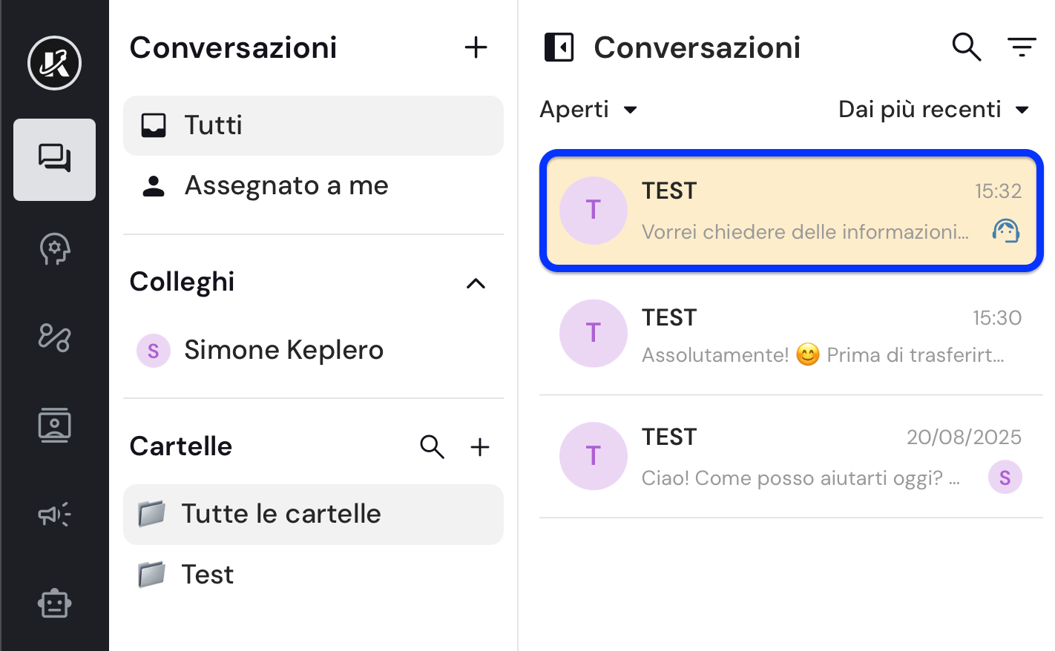Collapse the left panel with sidebar toggle

click(559, 47)
